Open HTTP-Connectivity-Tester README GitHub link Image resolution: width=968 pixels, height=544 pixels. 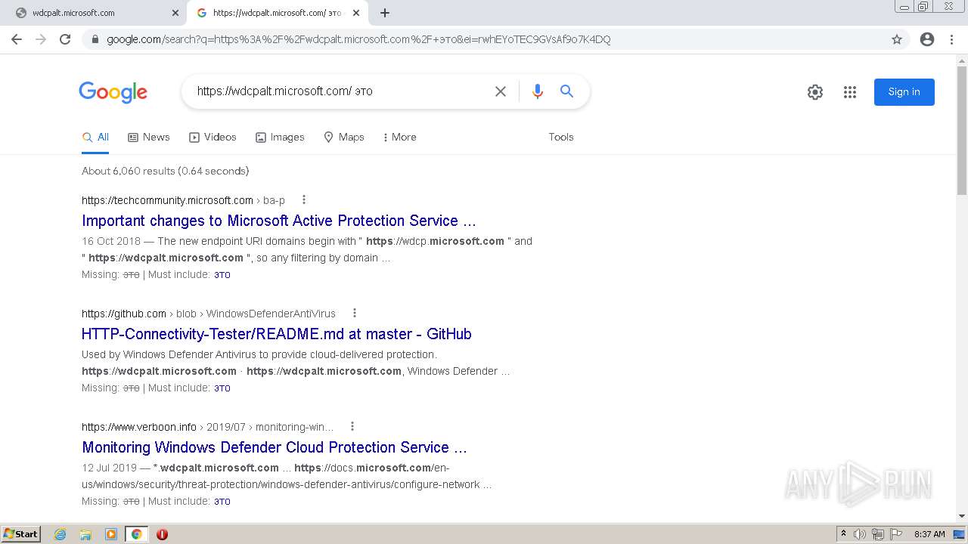pyautogui.click(x=277, y=334)
